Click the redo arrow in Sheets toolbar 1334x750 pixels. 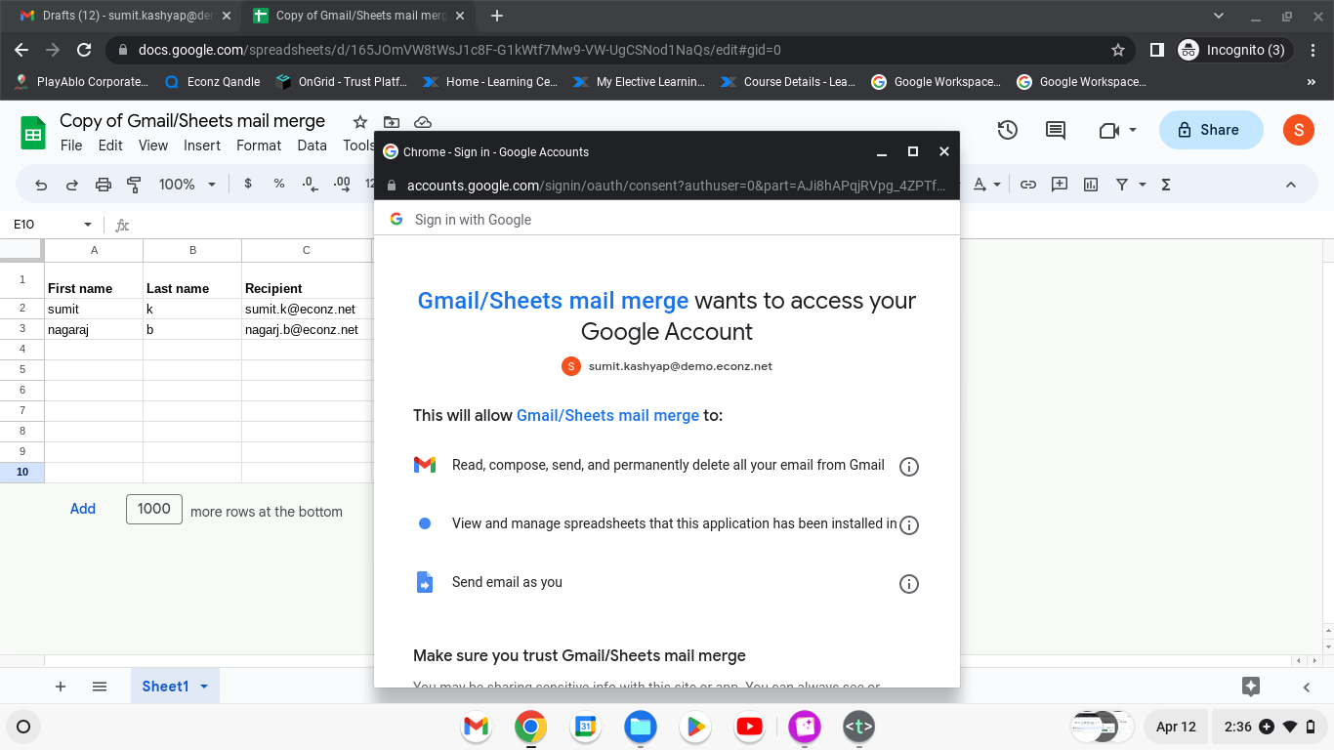[x=72, y=185]
